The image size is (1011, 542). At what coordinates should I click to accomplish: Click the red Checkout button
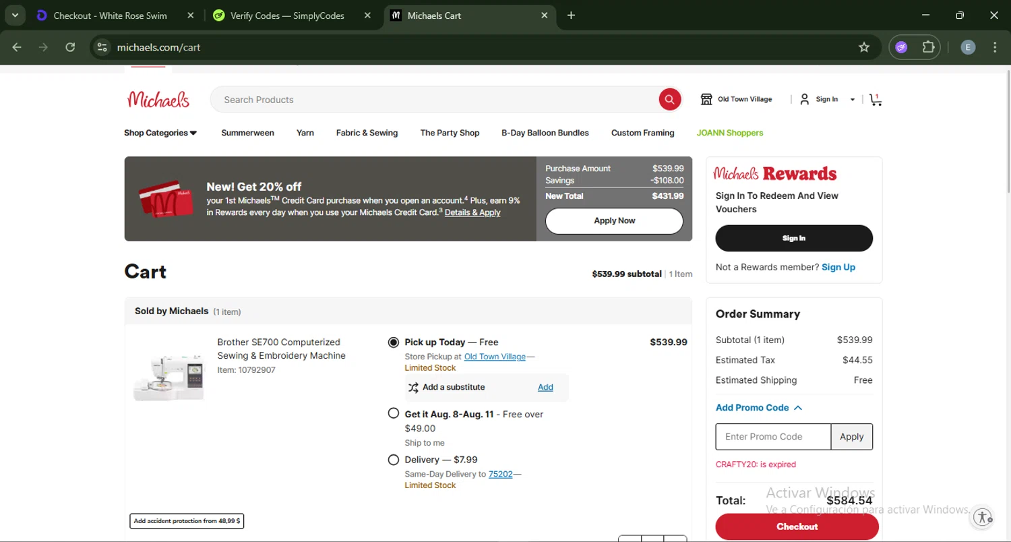(x=797, y=526)
